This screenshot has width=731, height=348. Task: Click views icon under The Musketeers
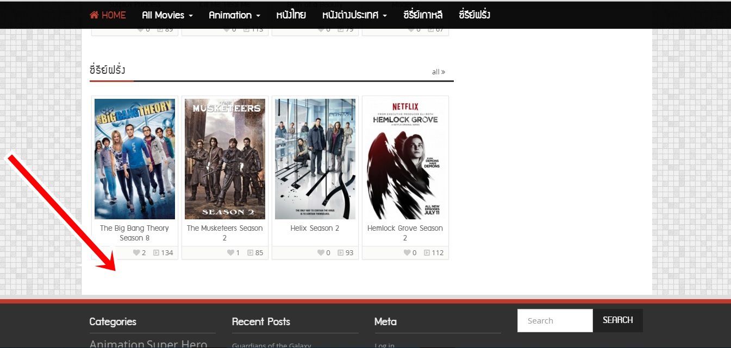[251, 252]
